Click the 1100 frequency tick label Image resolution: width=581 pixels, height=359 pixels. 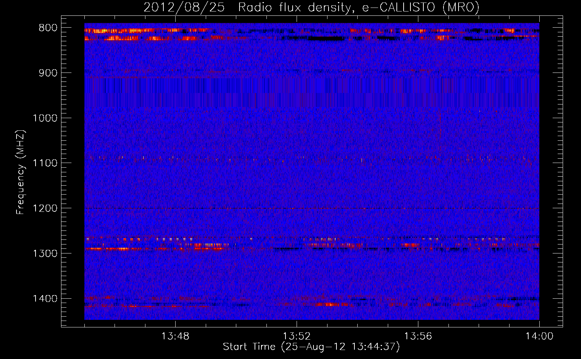coord(45,163)
